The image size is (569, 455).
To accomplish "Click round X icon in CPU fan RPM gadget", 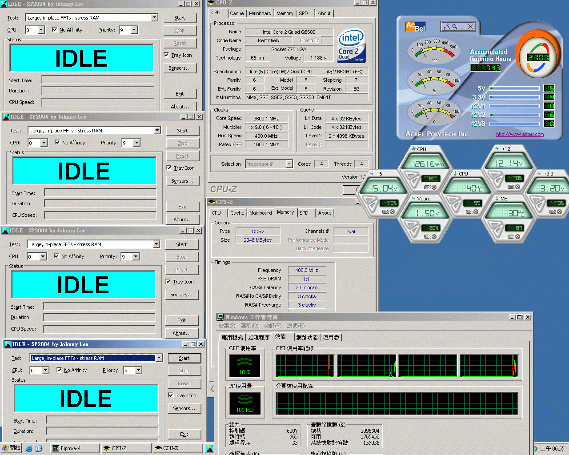I will pos(434,187).
